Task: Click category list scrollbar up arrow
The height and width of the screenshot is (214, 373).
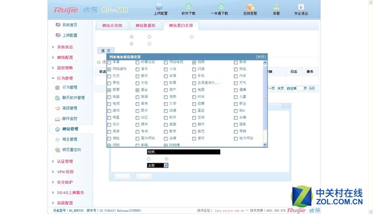Action: (x=265, y=63)
